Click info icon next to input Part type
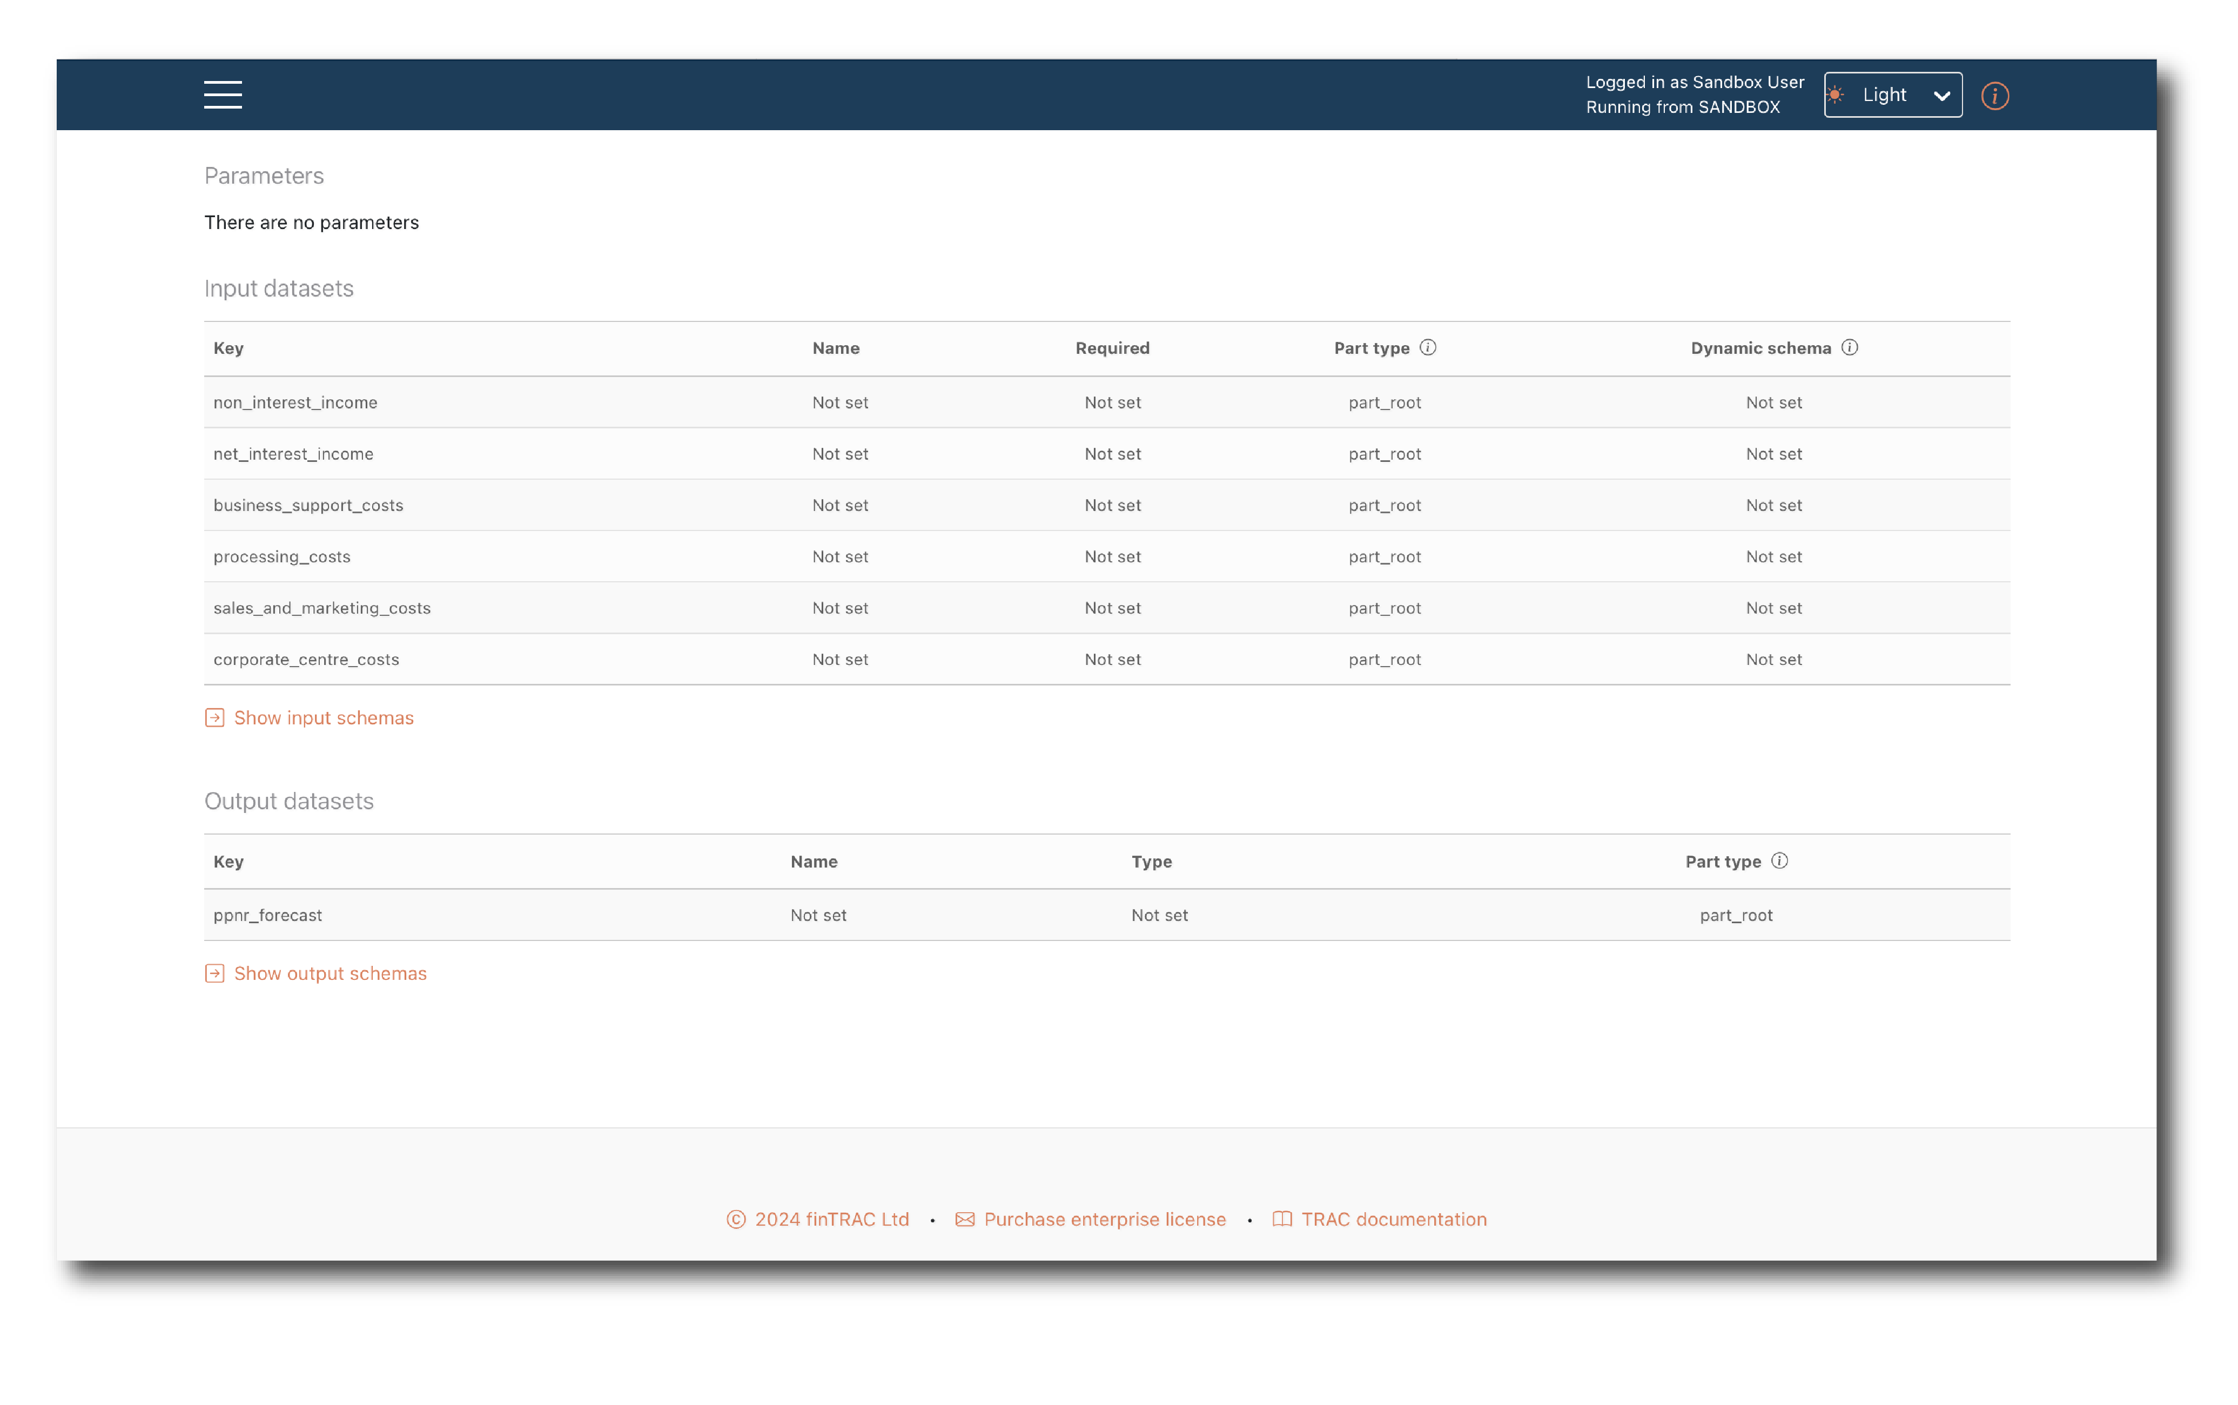Viewport: 2238px width, 1405px height. (x=1428, y=347)
